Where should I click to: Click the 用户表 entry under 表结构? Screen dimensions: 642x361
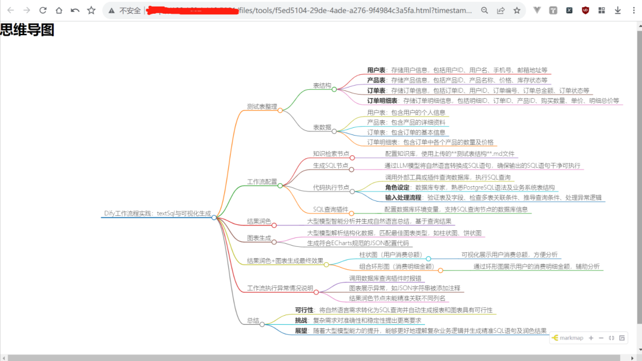click(457, 70)
